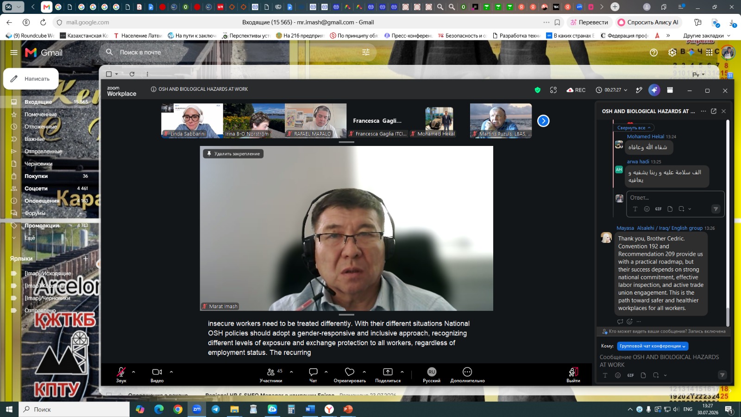Collapse thread with Свернуть все
The height and width of the screenshot is (417, 741).
tap(634, 127)
